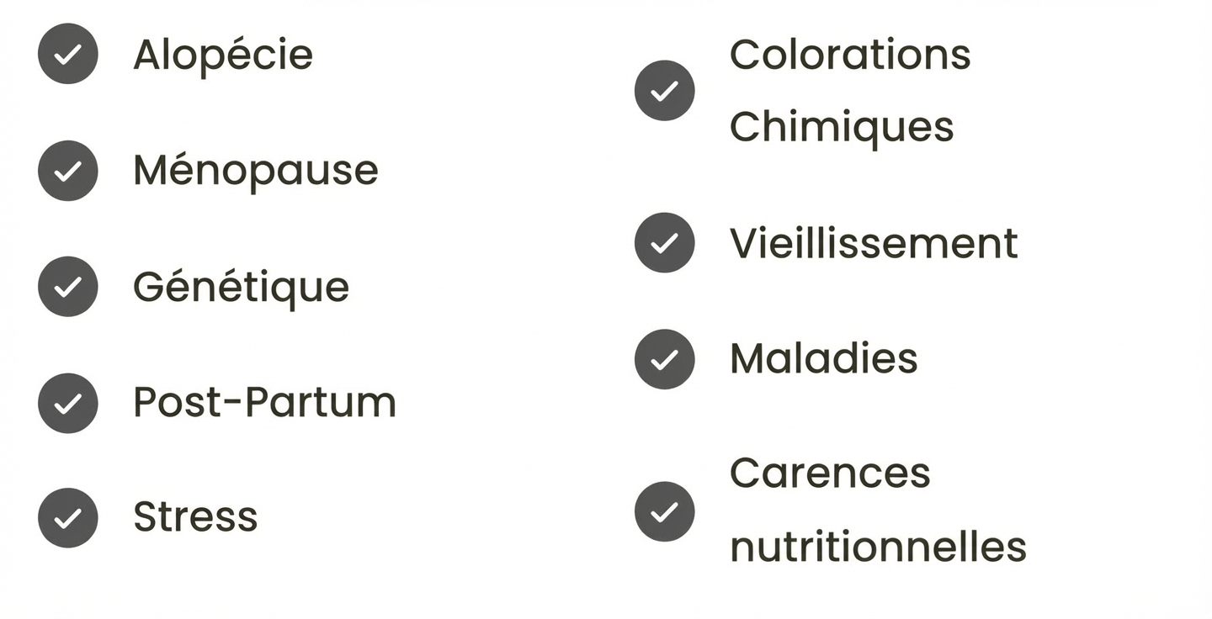The width and height of the screenshot is (1212, 619).
Task: Click the checkmark icon beside Colorations Chimiques
Action: [665, 91]
